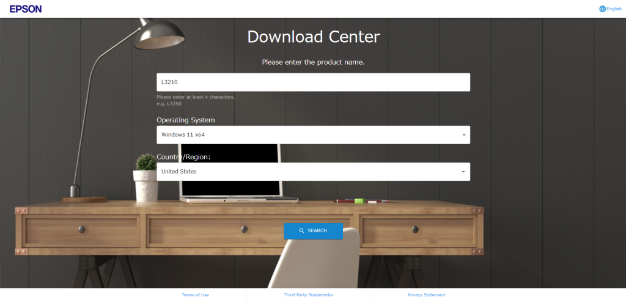Image resolution: width=626 pixels, height=300 pixels.
Task: Click the EPSON logo
Action: (26, 9)
